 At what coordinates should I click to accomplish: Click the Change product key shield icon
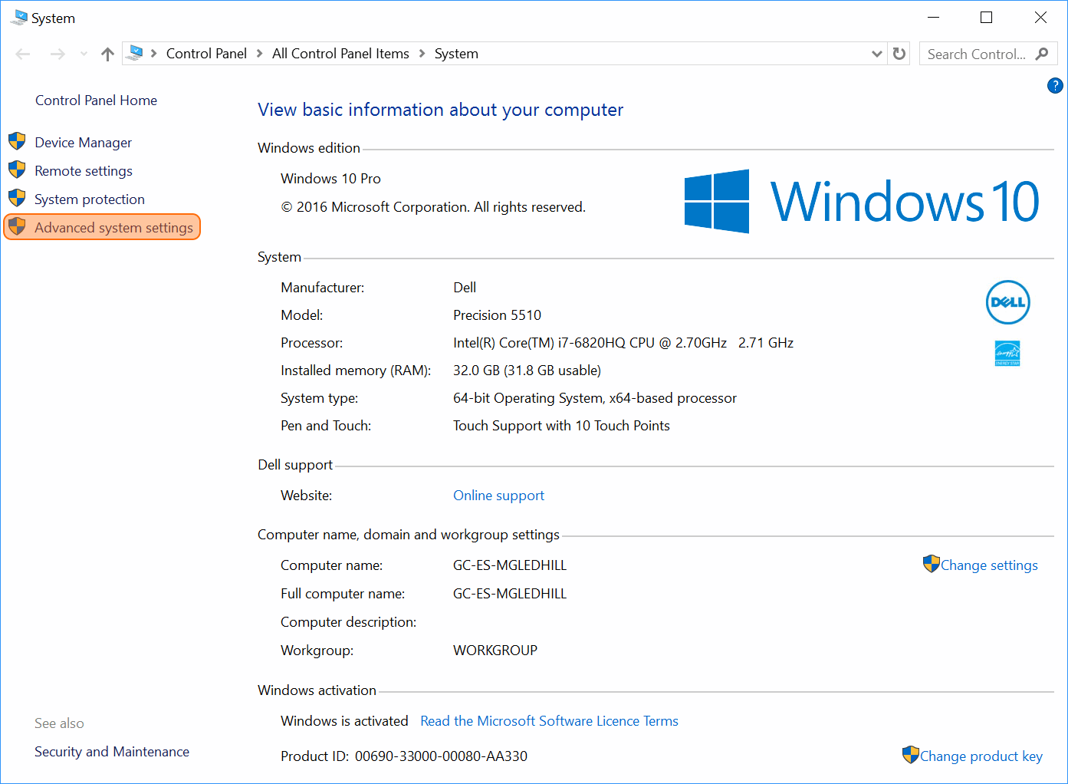[910, 755]
